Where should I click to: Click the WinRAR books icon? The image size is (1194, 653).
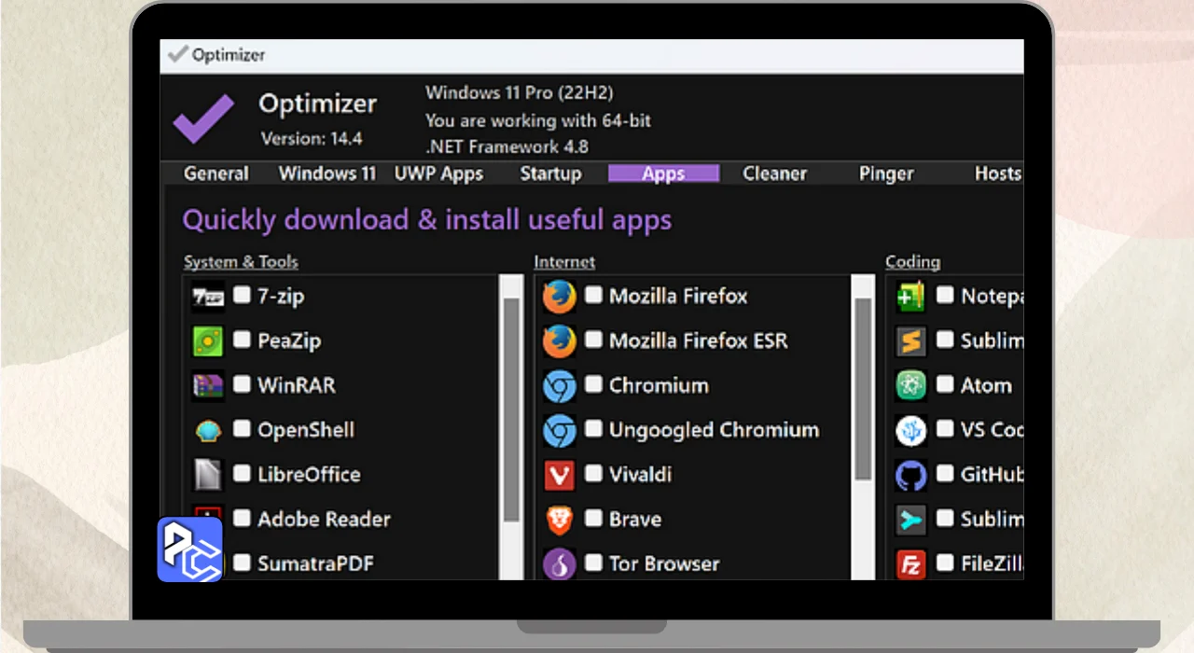tap(208, 385)
